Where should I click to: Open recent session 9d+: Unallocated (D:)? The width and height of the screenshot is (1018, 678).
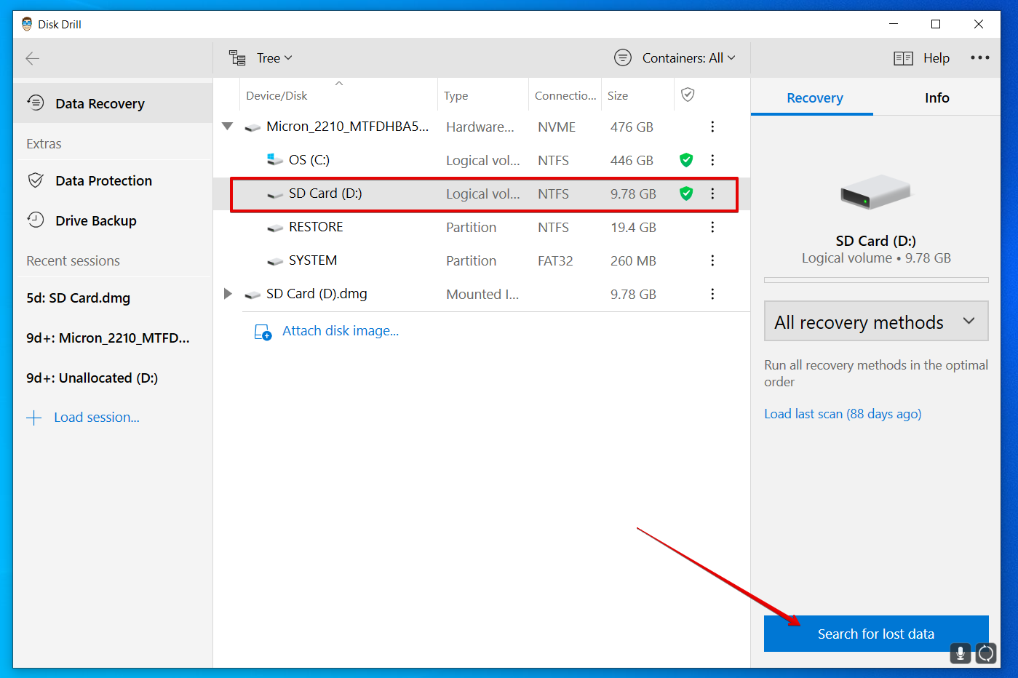(x=92, y=378)
